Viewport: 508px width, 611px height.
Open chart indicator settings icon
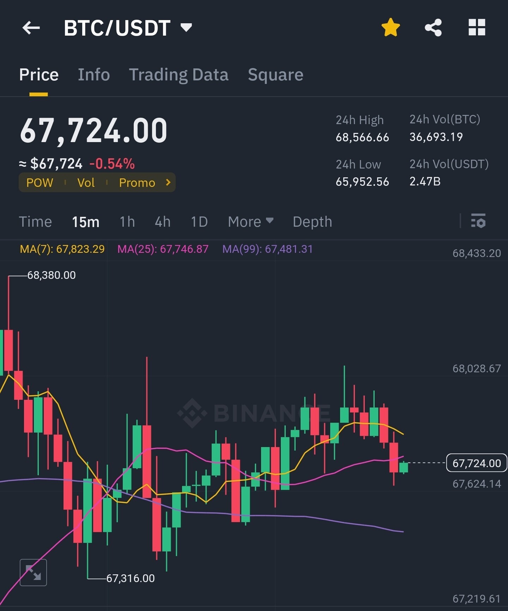478,221
